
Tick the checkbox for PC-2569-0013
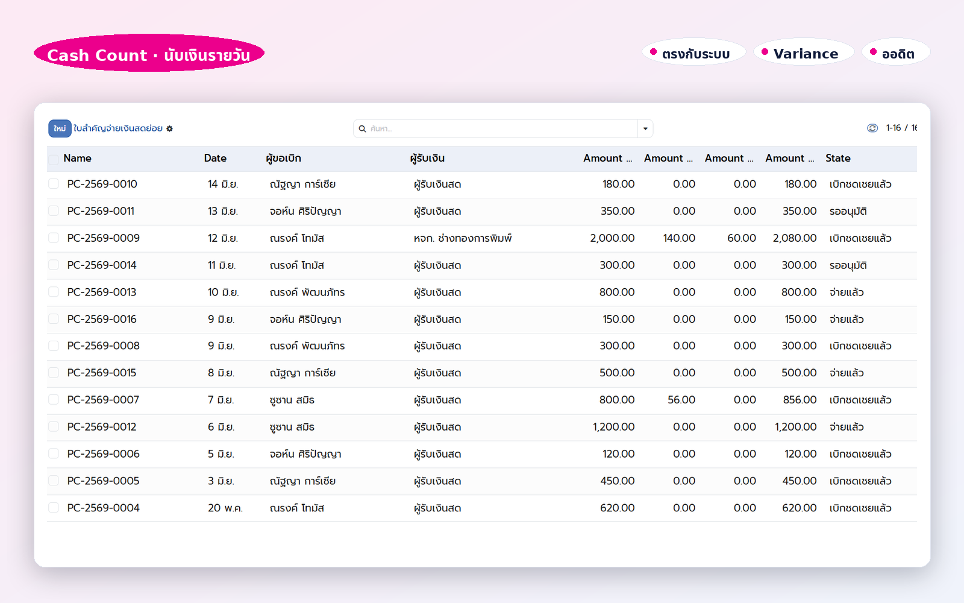[54, 292]
